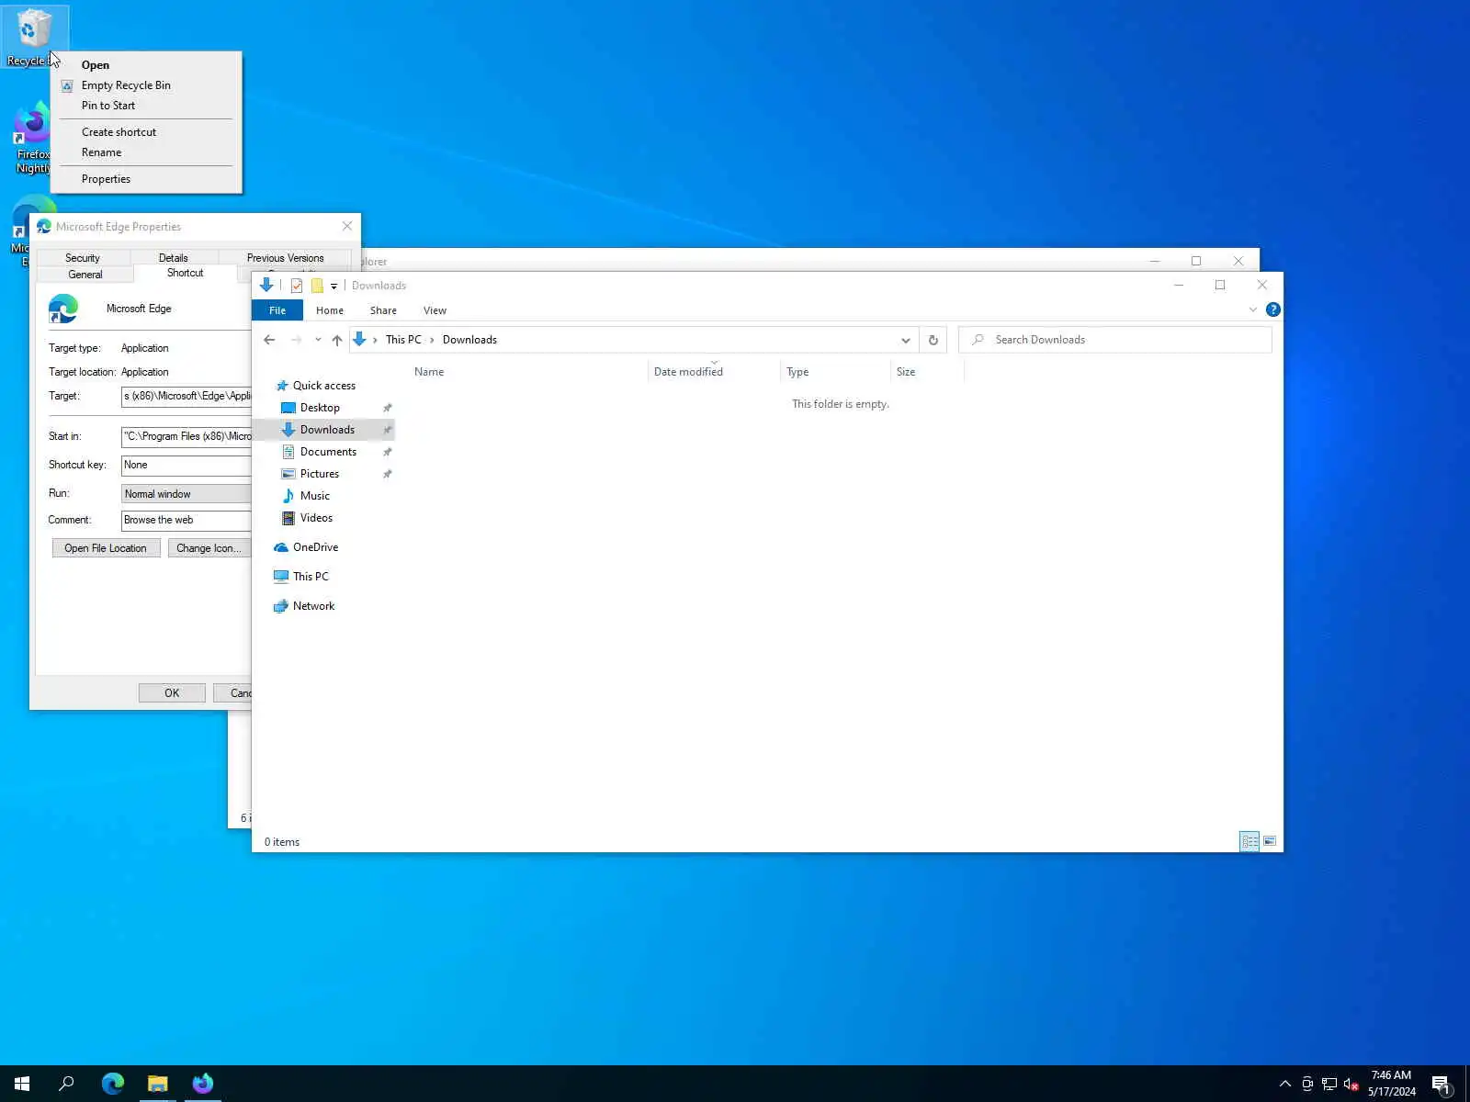Click the Downloads arrow icon in Explorer title bar

(266, 285)
